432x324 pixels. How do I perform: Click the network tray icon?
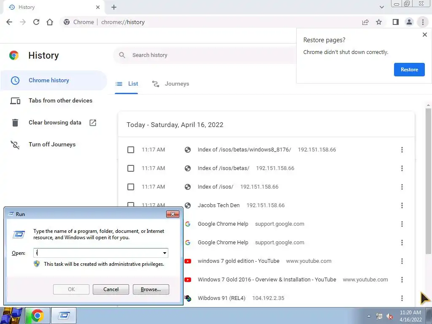click(379, 316)
